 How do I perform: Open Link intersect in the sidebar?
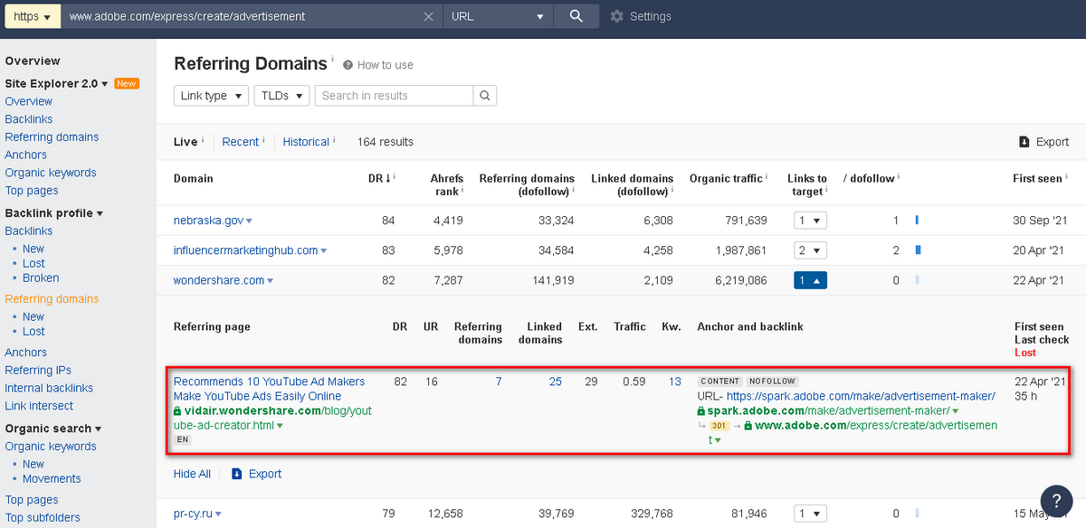pos(39,406)
